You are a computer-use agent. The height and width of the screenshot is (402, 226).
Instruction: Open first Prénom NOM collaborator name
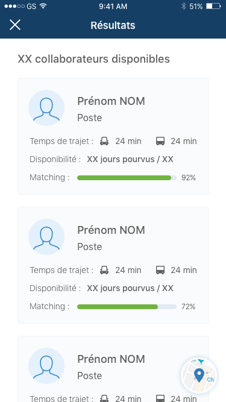click(x=111, y=101)
